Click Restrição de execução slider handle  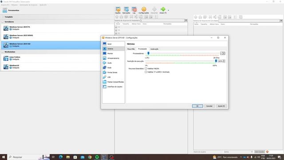216,61
